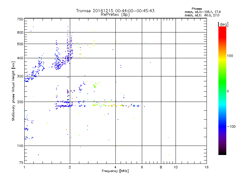243x182 pixels.
Task: Click the '8' x-axis tick label
Action: click(x=161, y=167)
